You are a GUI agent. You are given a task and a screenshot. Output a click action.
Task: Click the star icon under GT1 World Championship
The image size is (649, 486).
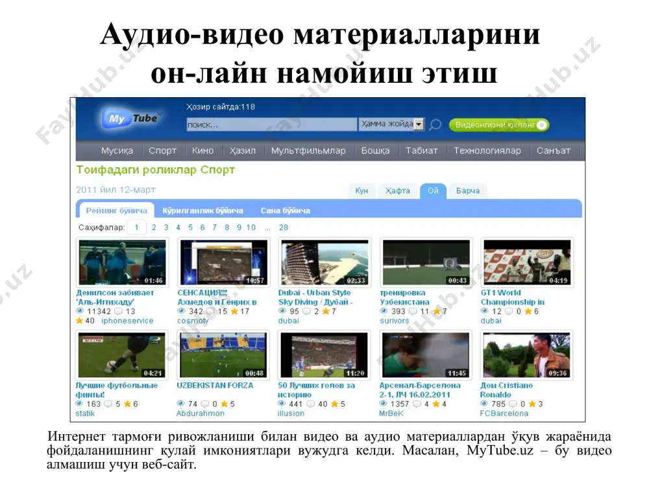point(528,311)
